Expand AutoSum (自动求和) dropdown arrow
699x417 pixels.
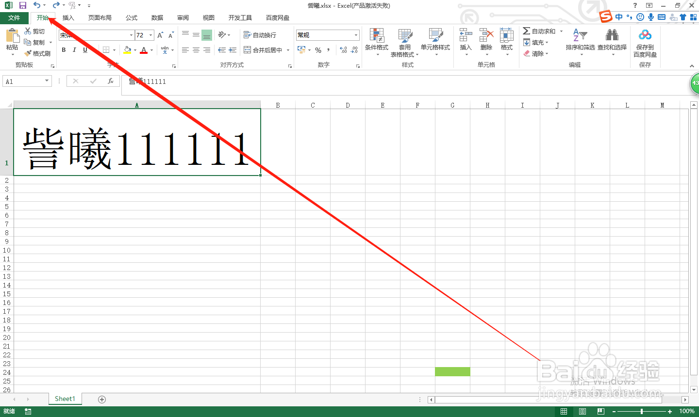[x=561, y=31]
